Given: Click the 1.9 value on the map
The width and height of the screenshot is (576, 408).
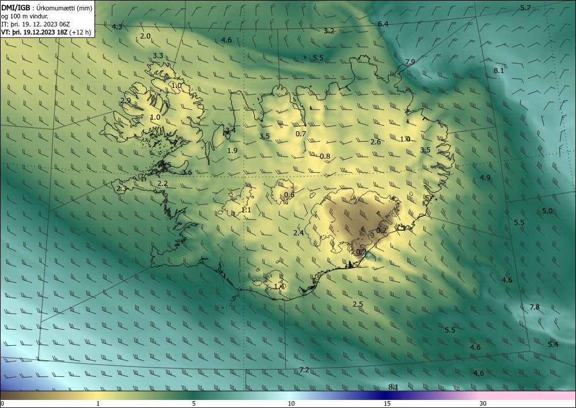Looking at the screenshot, I should (x=233, y=150).
